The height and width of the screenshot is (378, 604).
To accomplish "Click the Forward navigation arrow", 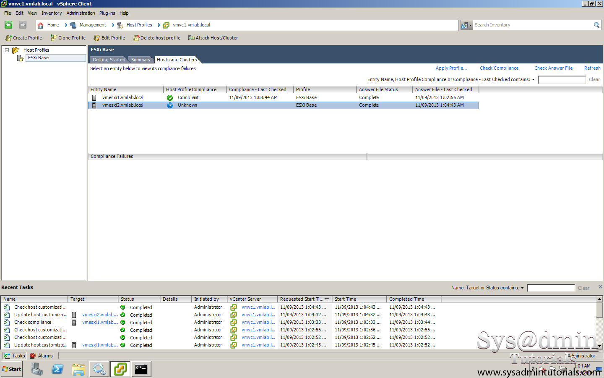I will pos(23,25).
